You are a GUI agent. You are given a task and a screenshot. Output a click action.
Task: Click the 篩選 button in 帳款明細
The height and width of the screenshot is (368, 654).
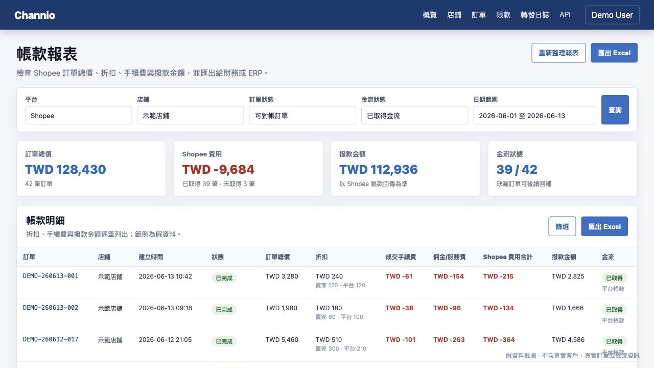[x=562, y=226]
